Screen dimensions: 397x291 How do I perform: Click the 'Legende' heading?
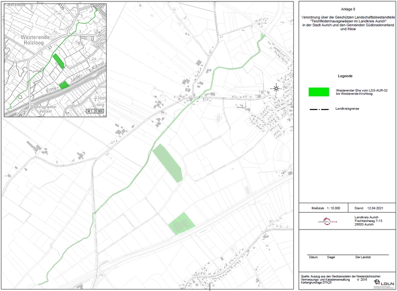pyautogui.click(x=345, y=76)
